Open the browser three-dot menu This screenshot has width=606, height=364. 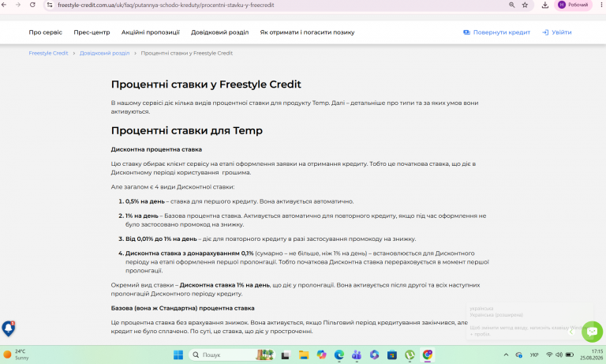(x=602, y=5)
